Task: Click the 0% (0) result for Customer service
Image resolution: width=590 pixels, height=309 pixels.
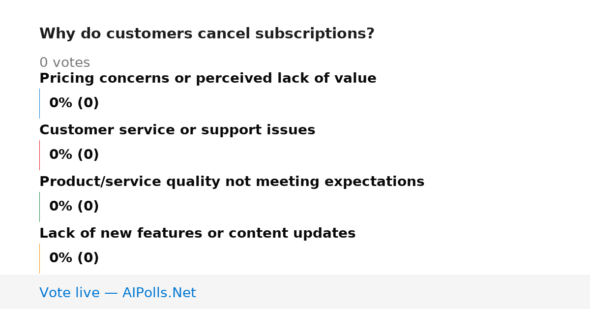Action: (74, 155)
